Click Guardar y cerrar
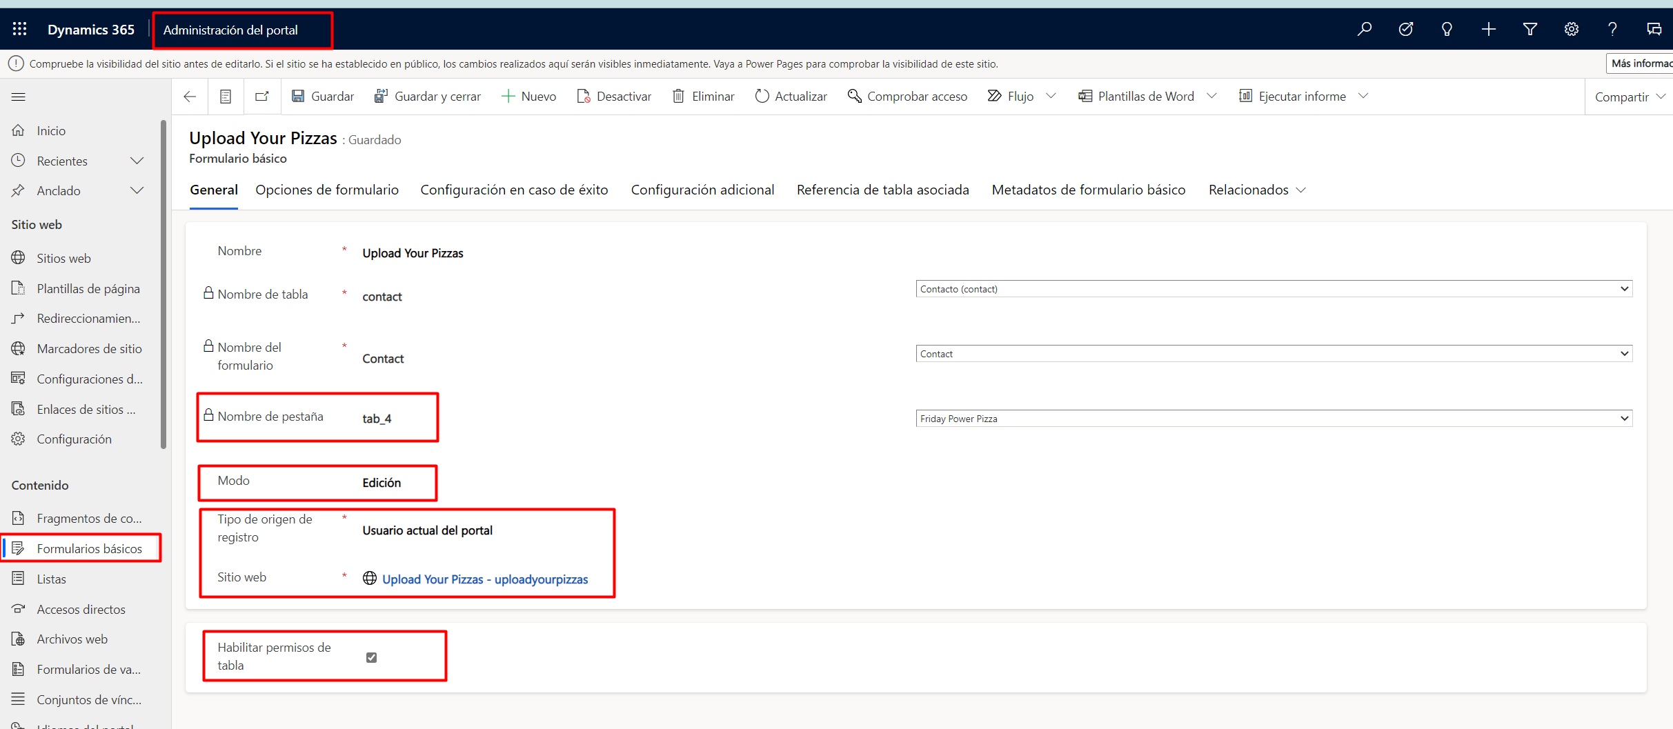Image resolution: width=1673 pixels, height=729 pixels. [x=427, y=97]
